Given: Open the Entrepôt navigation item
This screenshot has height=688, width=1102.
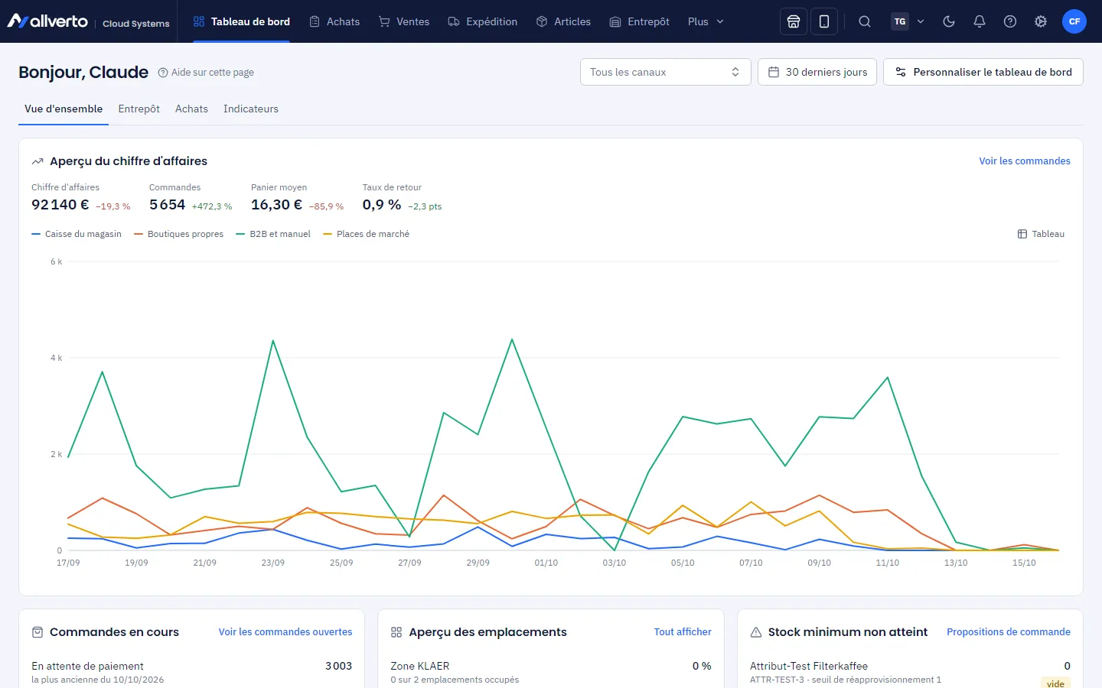Looking at the screenshot, I should (640, 21).
